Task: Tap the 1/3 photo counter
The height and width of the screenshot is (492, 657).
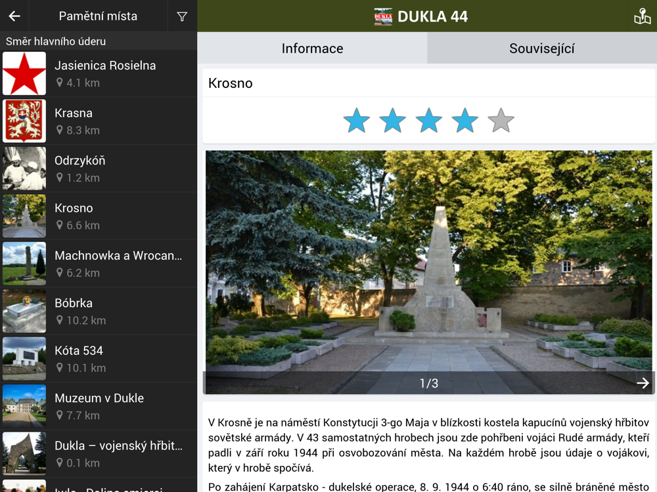Action: click(428, 383)
